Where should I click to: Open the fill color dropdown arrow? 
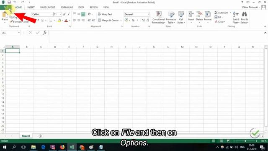click(x=62, y=21)
